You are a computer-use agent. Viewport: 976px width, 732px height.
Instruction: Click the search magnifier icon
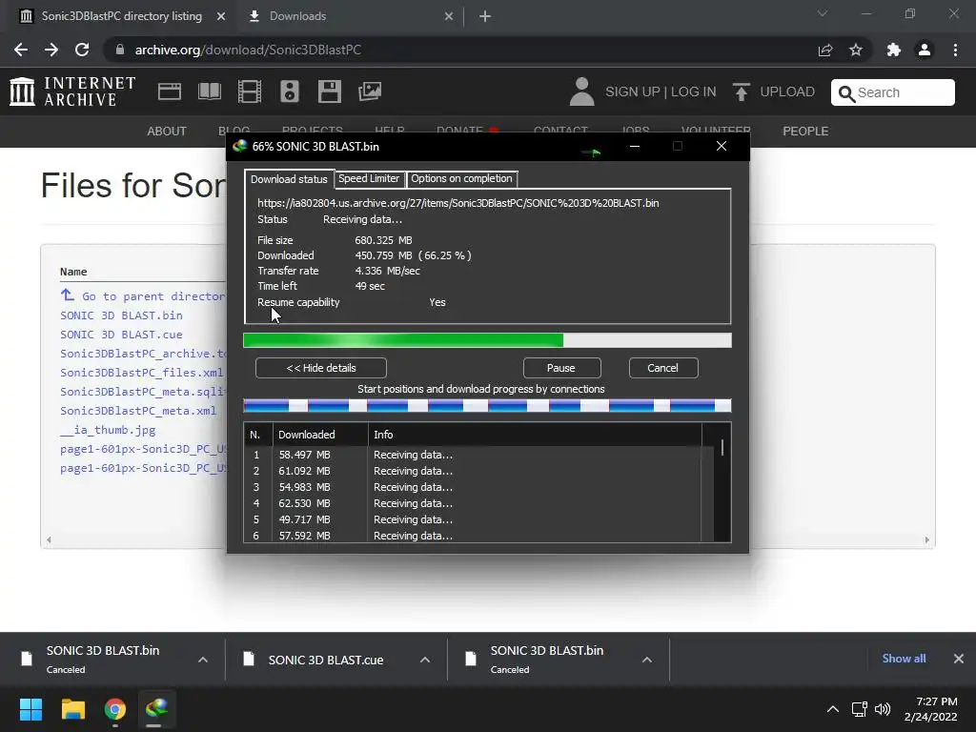pyautogui.click(x=846, y=93)
